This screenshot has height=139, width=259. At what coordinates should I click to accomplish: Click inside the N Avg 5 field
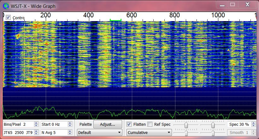click(54, 133)
